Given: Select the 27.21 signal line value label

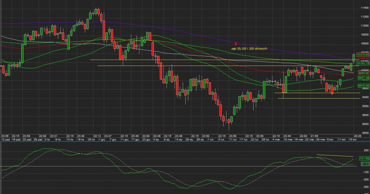Looking at the screenshot, I should tap(365, 164).
